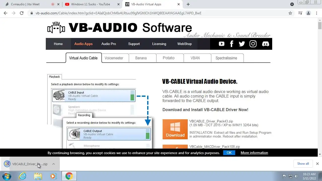Click the VB-Audio speaker logo
Image resolution: width=322 pixels, height=181 pixels.
coord(56,28)
